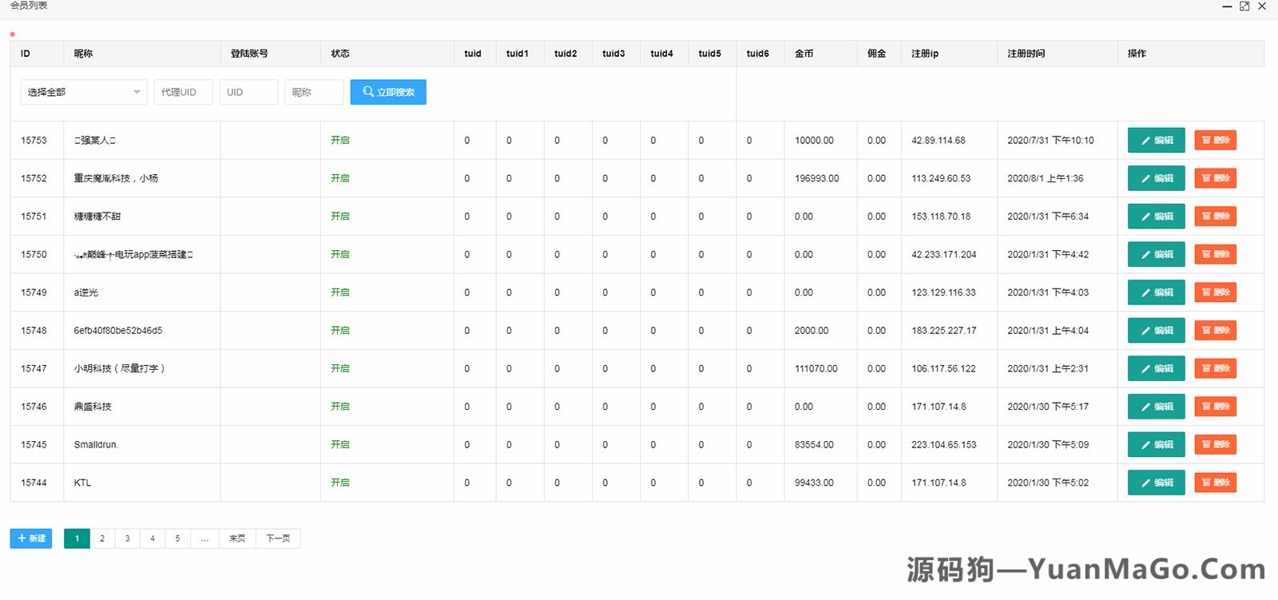1278x600 pixels.
Task: Jump to page 5
Action: (177, 538)
